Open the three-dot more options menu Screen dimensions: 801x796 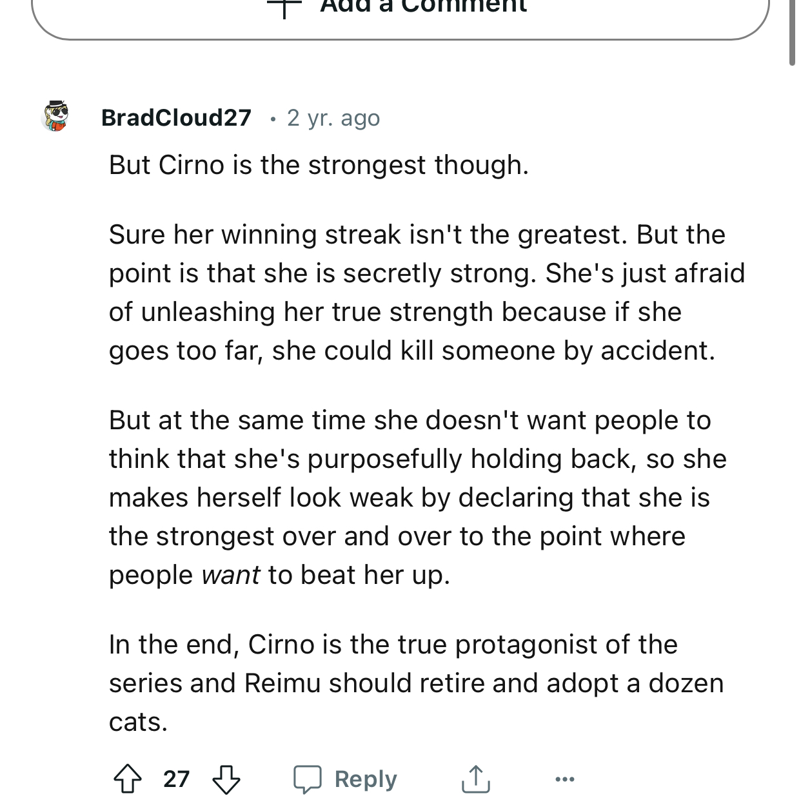click(564, 780)
